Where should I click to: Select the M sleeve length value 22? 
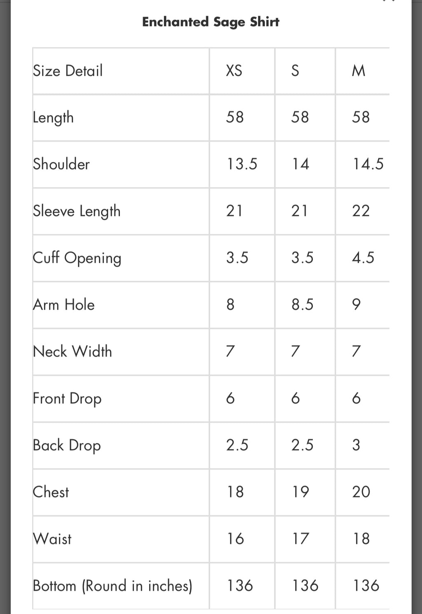pos(361,211)
